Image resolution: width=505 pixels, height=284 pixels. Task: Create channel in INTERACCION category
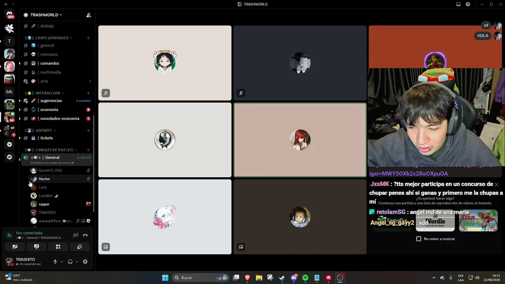click(88, 93)
